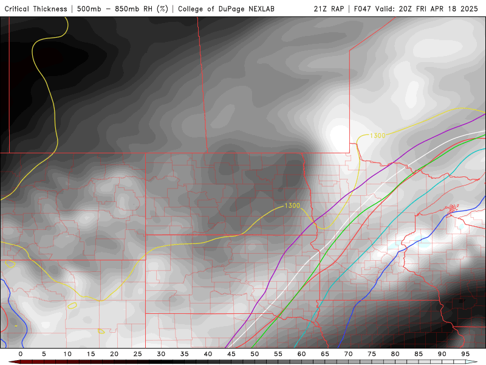Select the "60" value on the RH legend
The height and width of the screenshot is (365, 486).
tap(301, 354)
